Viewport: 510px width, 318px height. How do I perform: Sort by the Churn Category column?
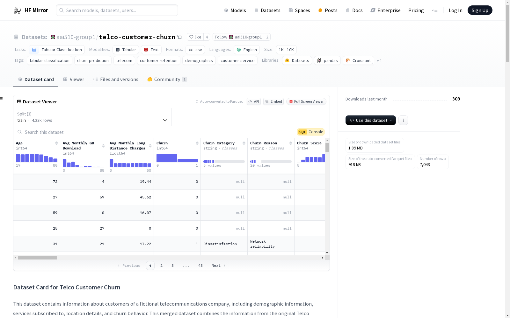tap(244, 143)
